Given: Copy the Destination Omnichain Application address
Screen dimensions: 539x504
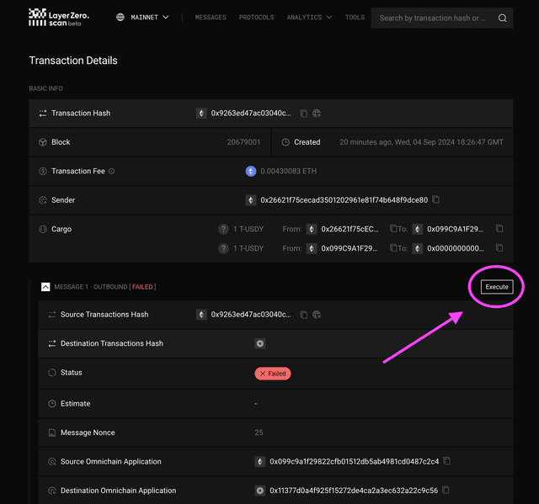Looking at the screenshot, I should click(447, 491).
